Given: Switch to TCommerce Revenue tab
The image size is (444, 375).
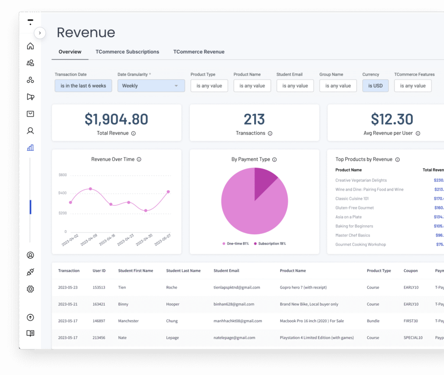Looking at the screenshot, I should click(x=199, y=52).
